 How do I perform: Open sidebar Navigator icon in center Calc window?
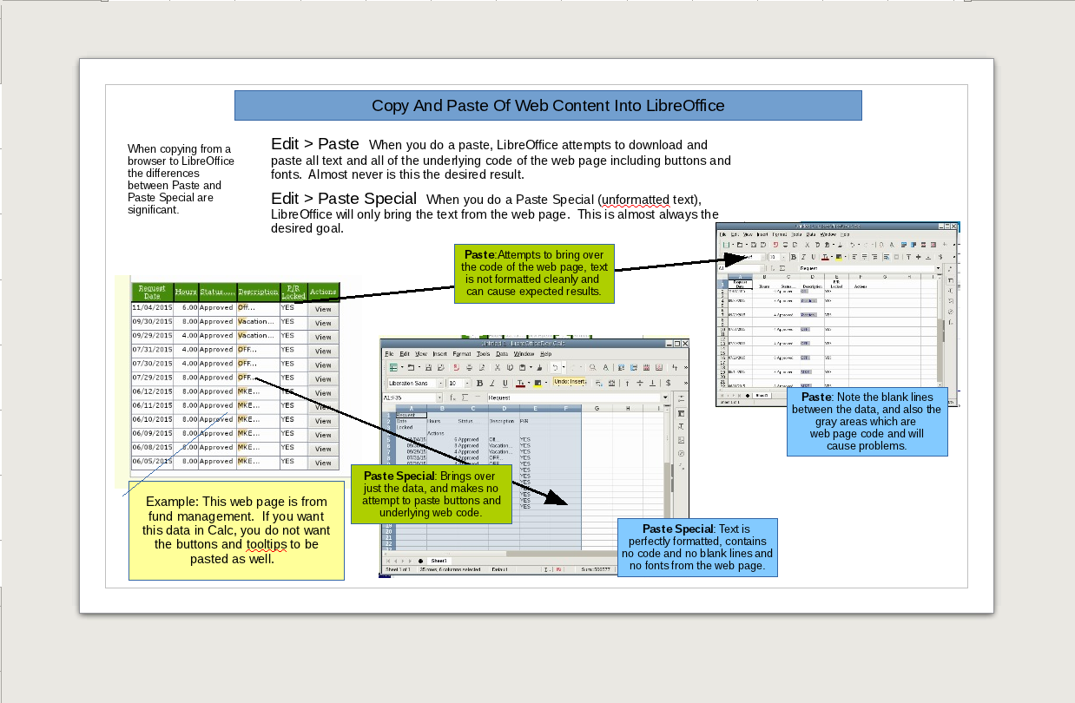pyautogui.click(x=681, y=453)
